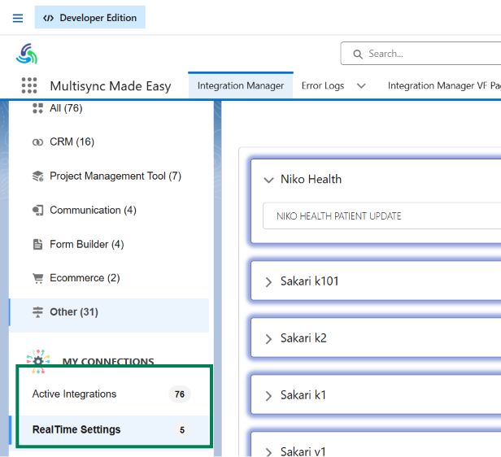Collapse the Niko Health section

coord(268,180)
